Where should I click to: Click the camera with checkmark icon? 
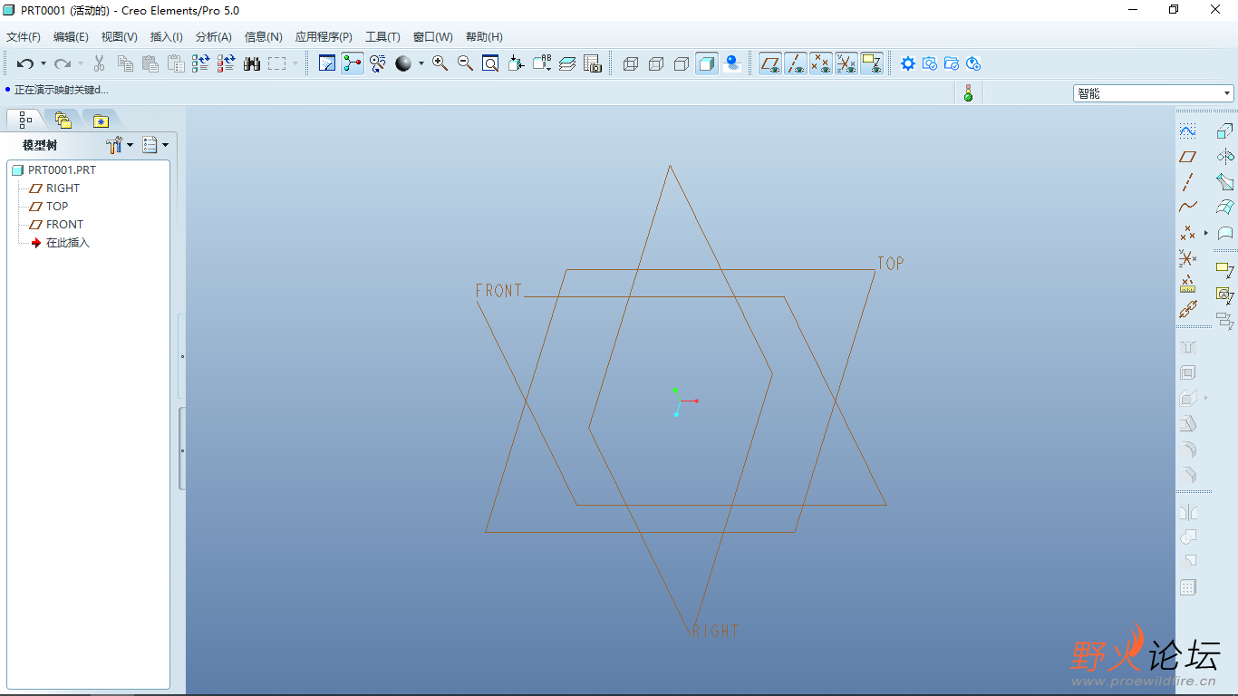(930, 63)
